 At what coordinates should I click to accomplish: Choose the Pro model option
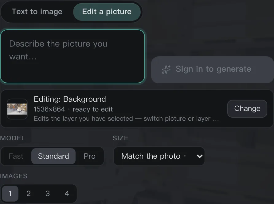tap(89, 156)
